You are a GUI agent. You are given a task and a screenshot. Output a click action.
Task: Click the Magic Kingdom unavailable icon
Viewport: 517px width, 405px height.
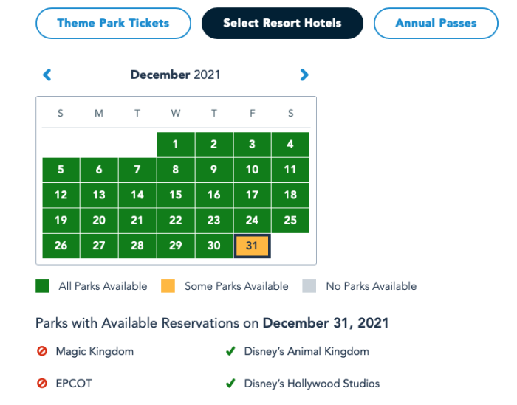coord(42,351)
